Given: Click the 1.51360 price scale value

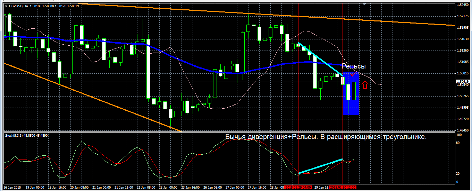Looking at the screenshot, I should pos(464,51).
